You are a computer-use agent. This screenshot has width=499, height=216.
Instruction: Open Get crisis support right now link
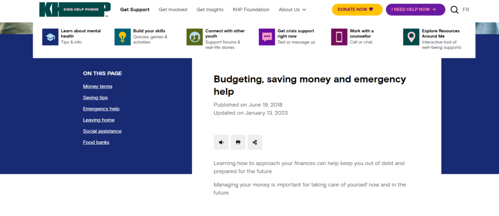[296, 33]
